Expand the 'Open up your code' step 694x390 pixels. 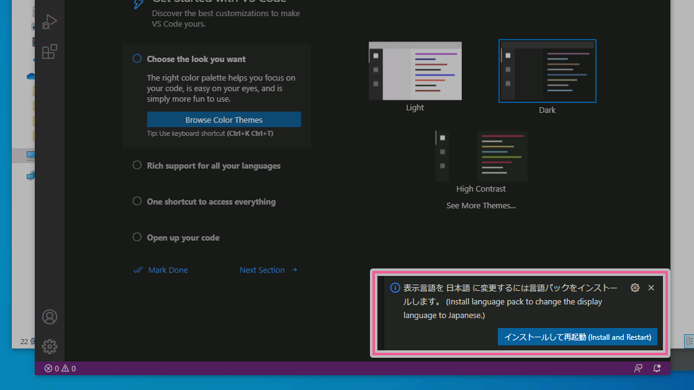[183, 238]
